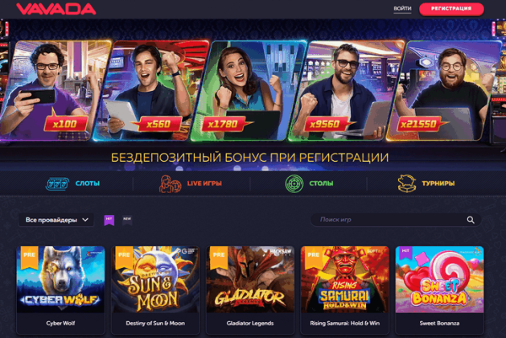Click the РЕГИСТРАЦИЯ button
Viewport: 506px width, 338px height.
(x=451, y=9)
